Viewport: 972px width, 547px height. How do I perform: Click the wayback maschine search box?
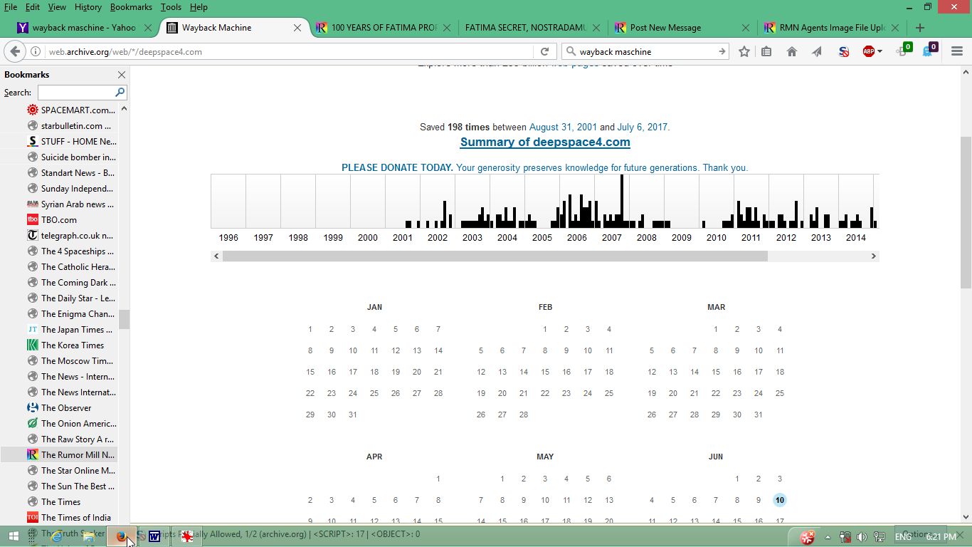pos(646,51)
